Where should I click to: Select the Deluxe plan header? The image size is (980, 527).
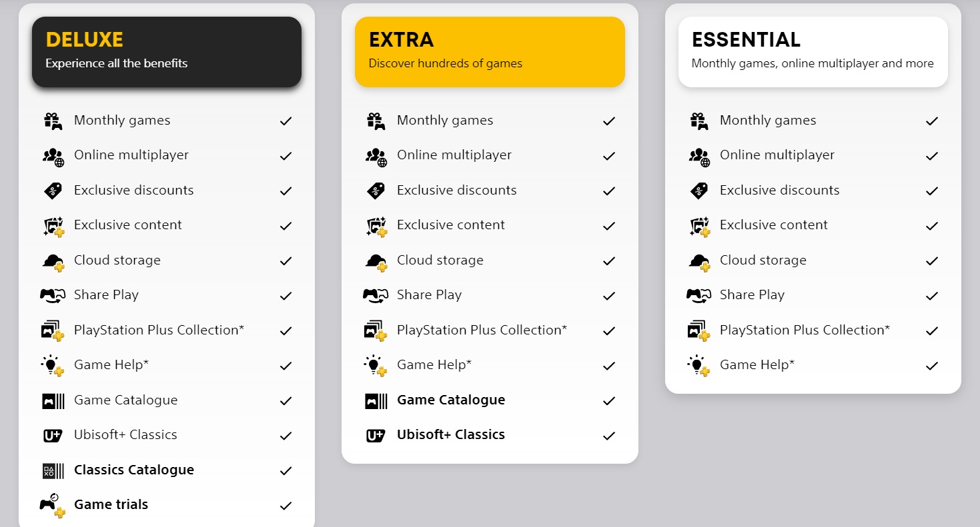pyautogui.click(x=167, y=51)
